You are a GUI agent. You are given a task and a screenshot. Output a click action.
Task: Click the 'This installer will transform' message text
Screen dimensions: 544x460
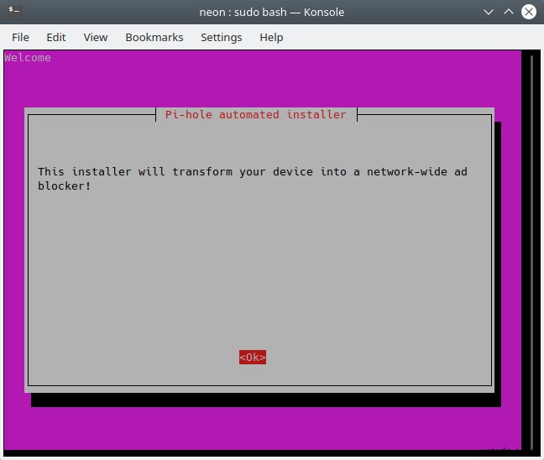253,179
